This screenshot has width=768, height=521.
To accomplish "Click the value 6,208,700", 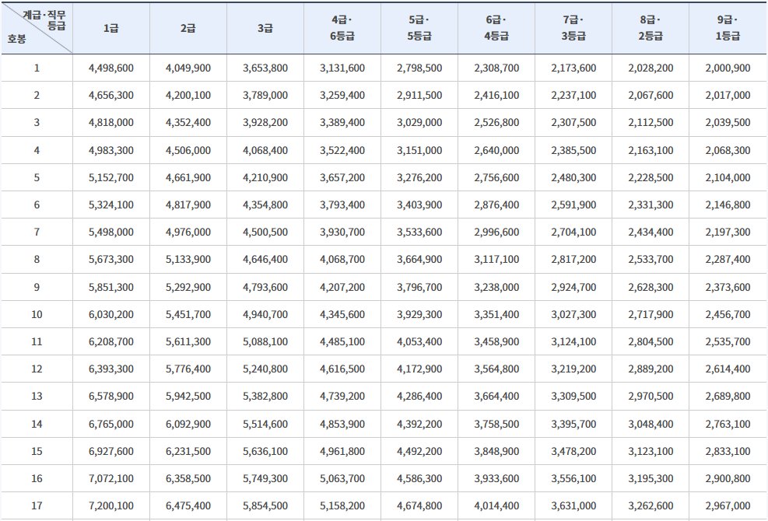I will point(111,342).
